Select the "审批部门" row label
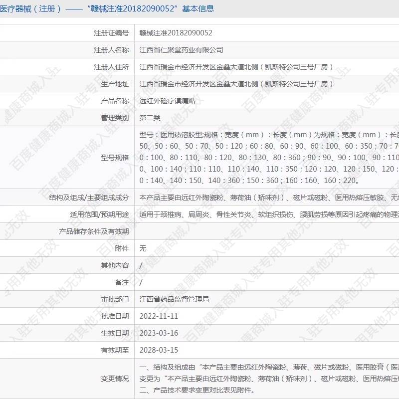 [115, 299]
